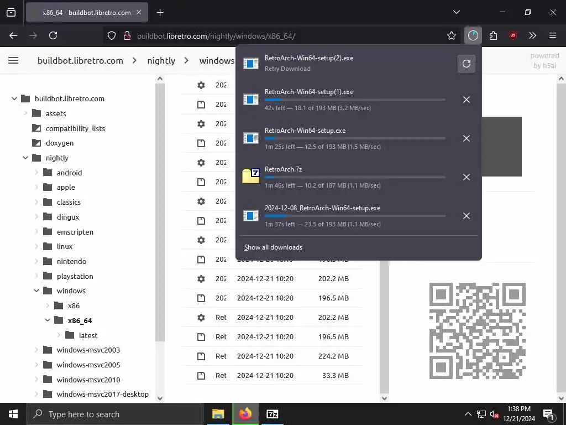Collapse the windows folder tree
This screenshot has height=425, width=566.
click(36, 291)
